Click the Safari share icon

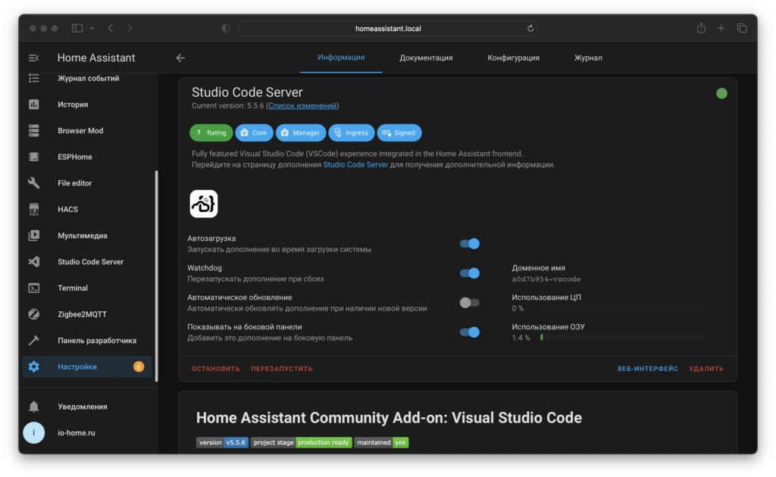(701, 28)
